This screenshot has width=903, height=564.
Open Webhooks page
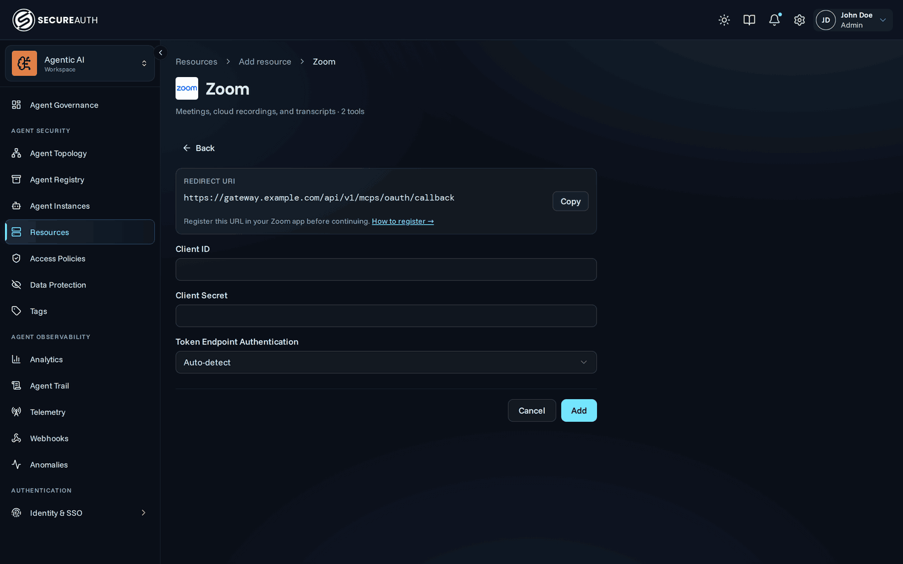pyautogui.click(x=80, y=438)
